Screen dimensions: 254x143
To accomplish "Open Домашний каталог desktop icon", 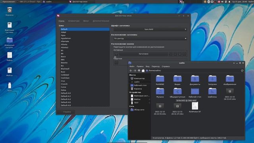I will click(10, 43).
